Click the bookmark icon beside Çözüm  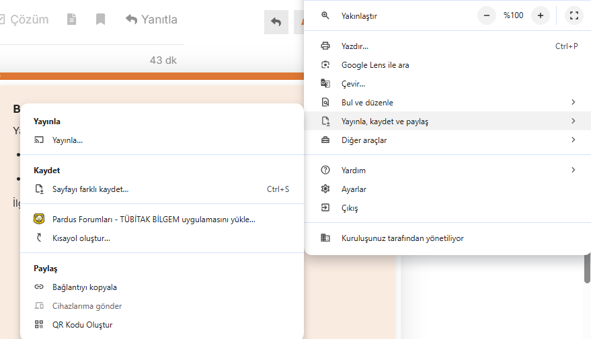[100, 19]
